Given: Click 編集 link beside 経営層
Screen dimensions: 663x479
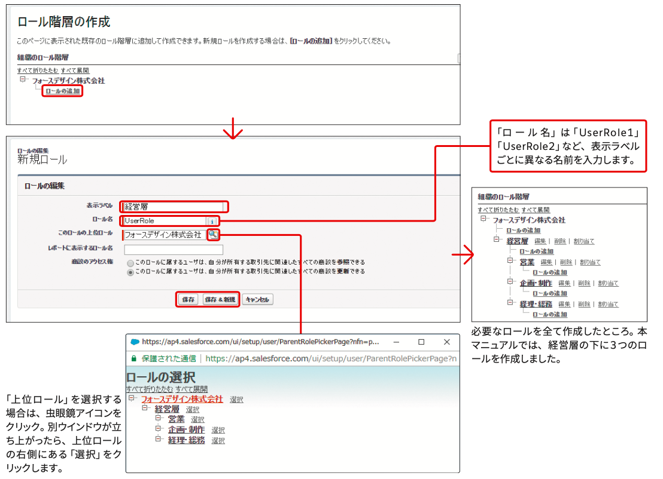Looking at the screenshot, I should click(x=540, y=241).
